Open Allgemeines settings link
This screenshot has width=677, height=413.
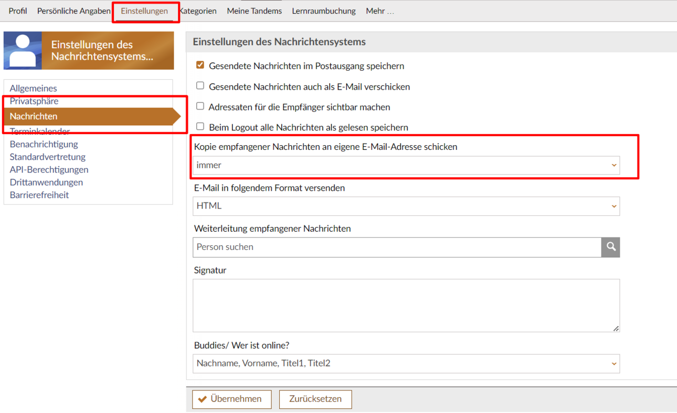(x=33, y=88)
